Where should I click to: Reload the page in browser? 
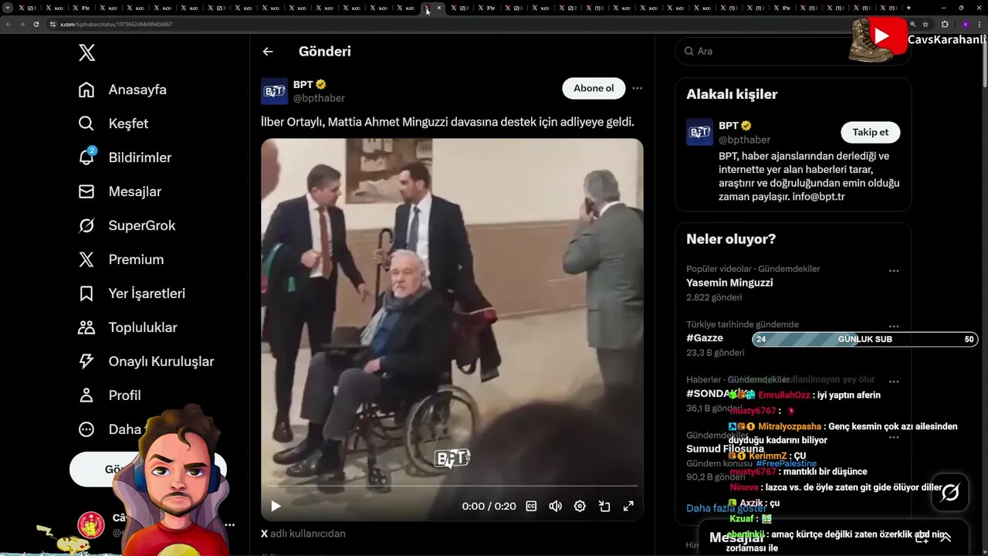[x=36, y=24]
